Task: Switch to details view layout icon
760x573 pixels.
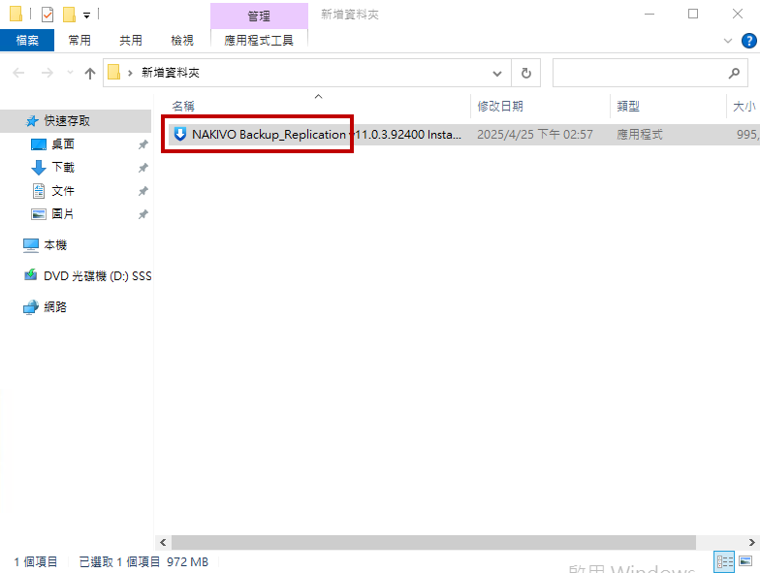Action: [725, 562]
